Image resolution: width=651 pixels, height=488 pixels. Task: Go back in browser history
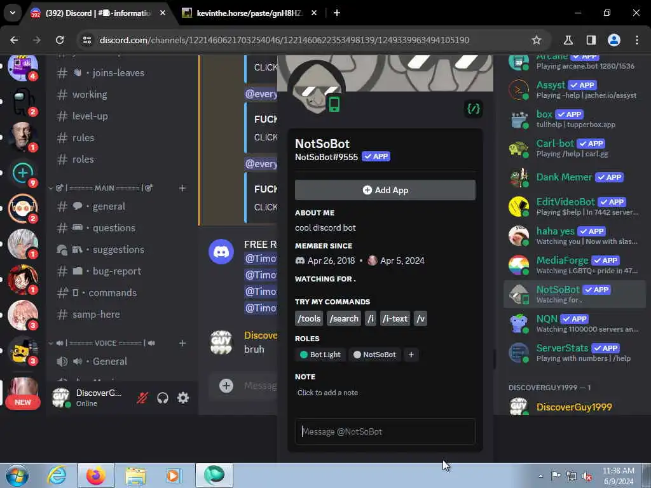(x=14, y=40)
